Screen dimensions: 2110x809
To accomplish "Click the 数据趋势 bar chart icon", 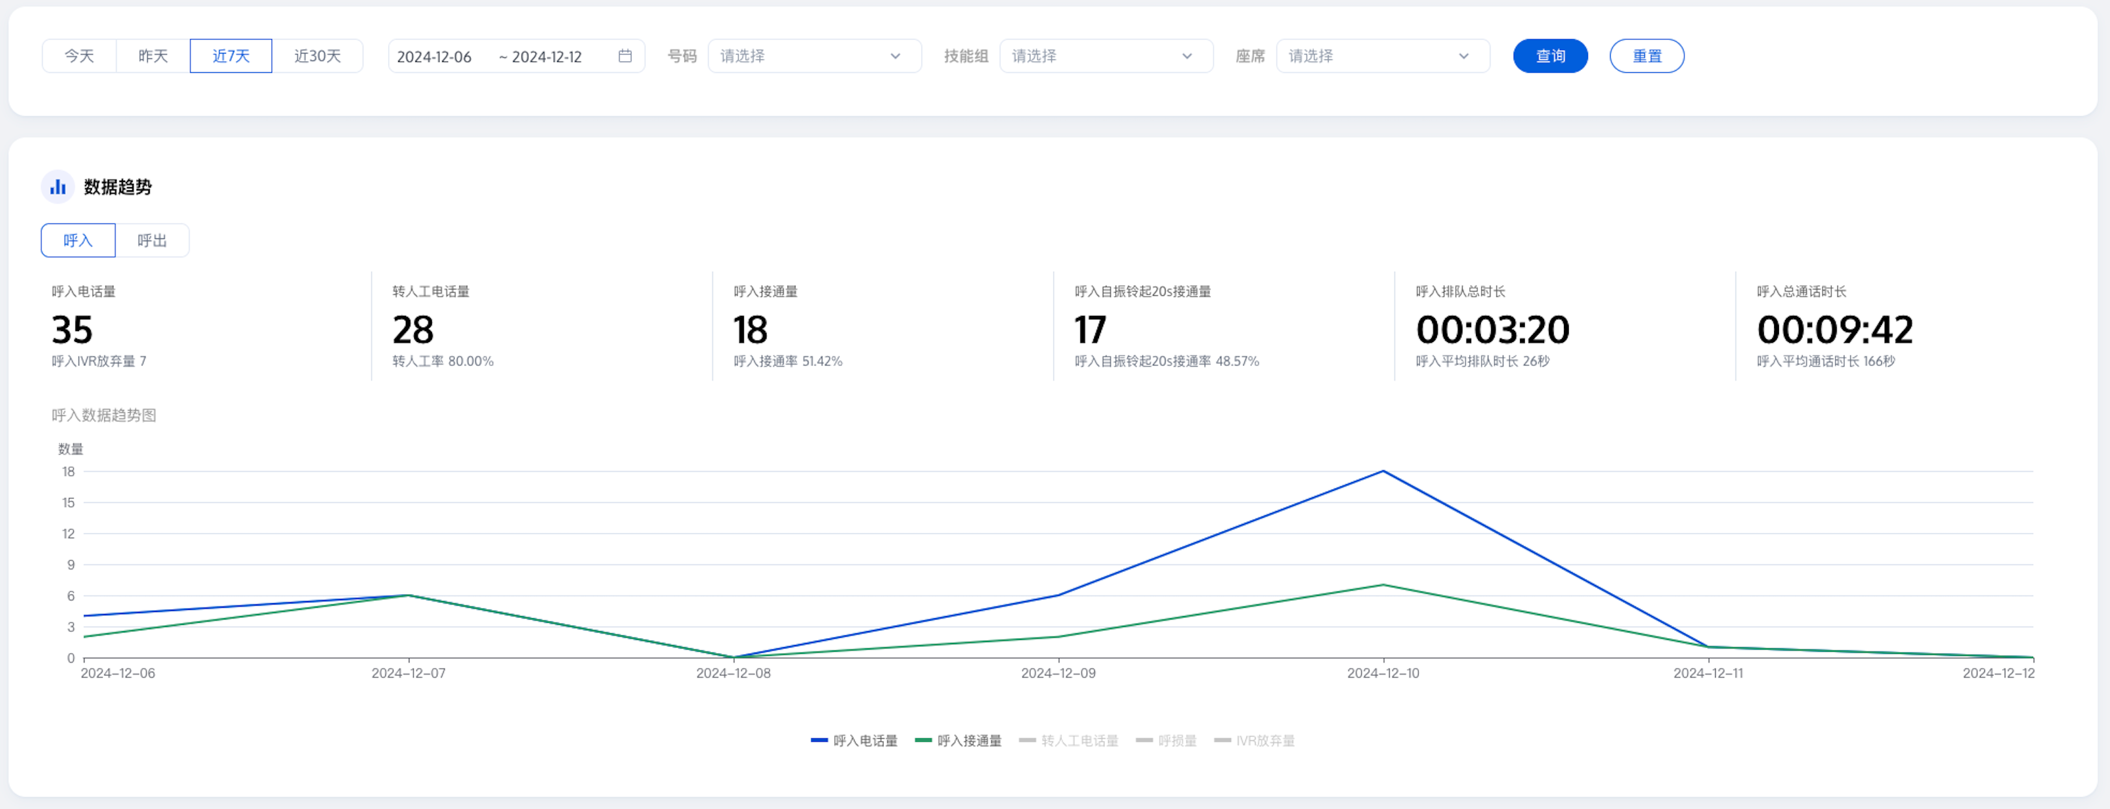I will [x=57, y=187].
